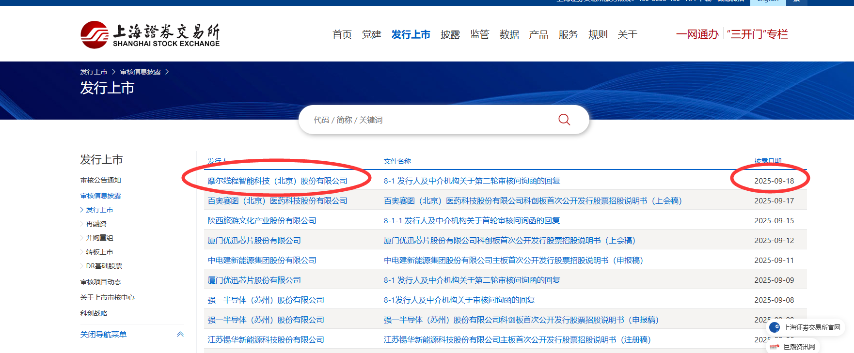854x353 pixels.
Task: Click the 2025-09-12 date cell
Action: tap(774, 240)
